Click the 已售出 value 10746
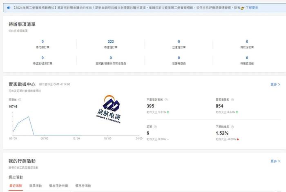The height and width of the screenshot is (192, 286). 13,107
